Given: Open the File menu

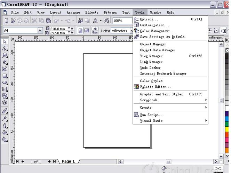Looking at the screenshot, I should (x=15, y=13).
